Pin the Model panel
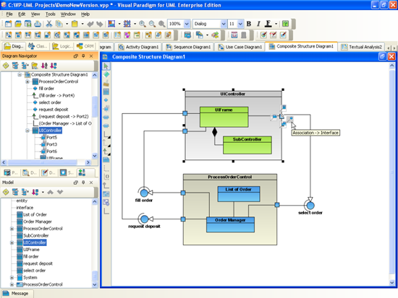 pos(83,183)
